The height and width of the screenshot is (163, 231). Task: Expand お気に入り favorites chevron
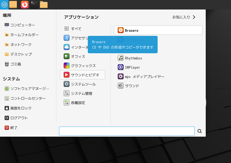pyautogui.click(x=194, y=17)
